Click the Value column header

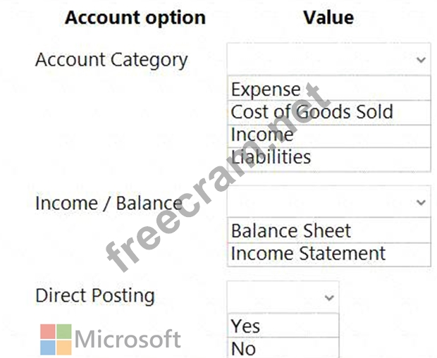coord(328,18)
